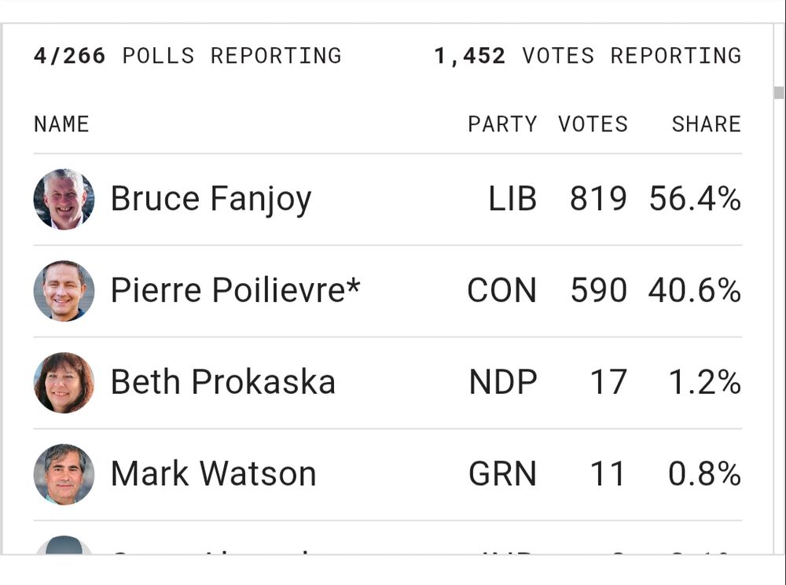The height and width of the screenshot is (585, 786).
Task: Click the 56.4% share value
Action: click(x=695, y=198)
